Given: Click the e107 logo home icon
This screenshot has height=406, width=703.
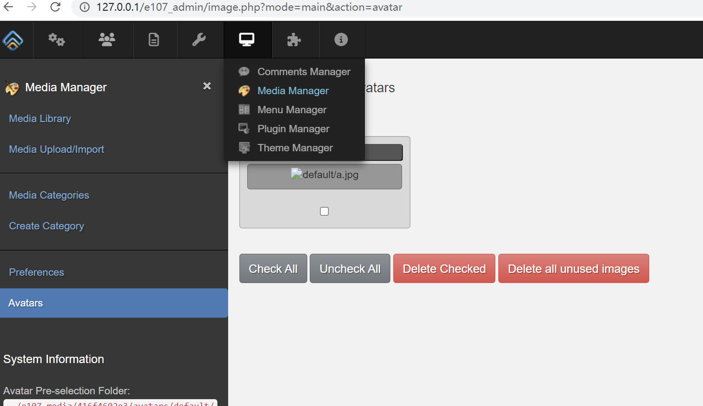Looking at the screenshot, I should click(x=13, y=40).
